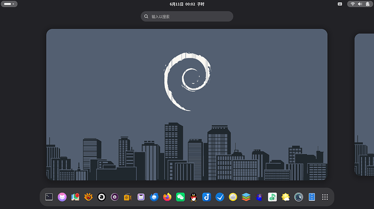Open the Maps app with red pin

pos(75,197)
